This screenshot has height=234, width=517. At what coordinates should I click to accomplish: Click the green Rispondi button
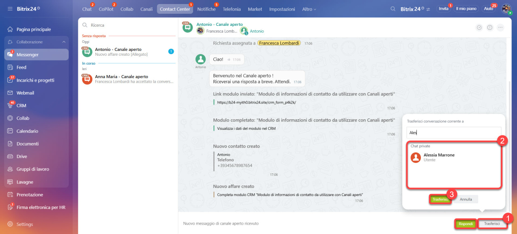(465, 224)
